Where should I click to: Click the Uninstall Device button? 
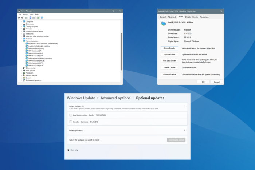(x=169, y=74)
